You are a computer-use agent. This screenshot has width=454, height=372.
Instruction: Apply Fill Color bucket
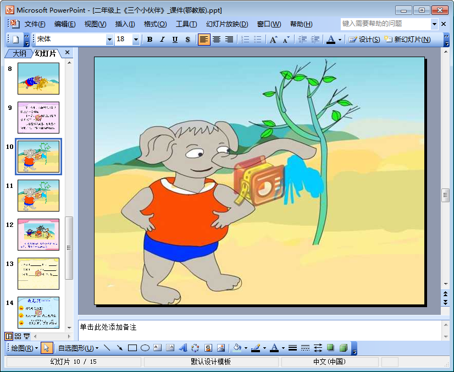click(237, 348)
